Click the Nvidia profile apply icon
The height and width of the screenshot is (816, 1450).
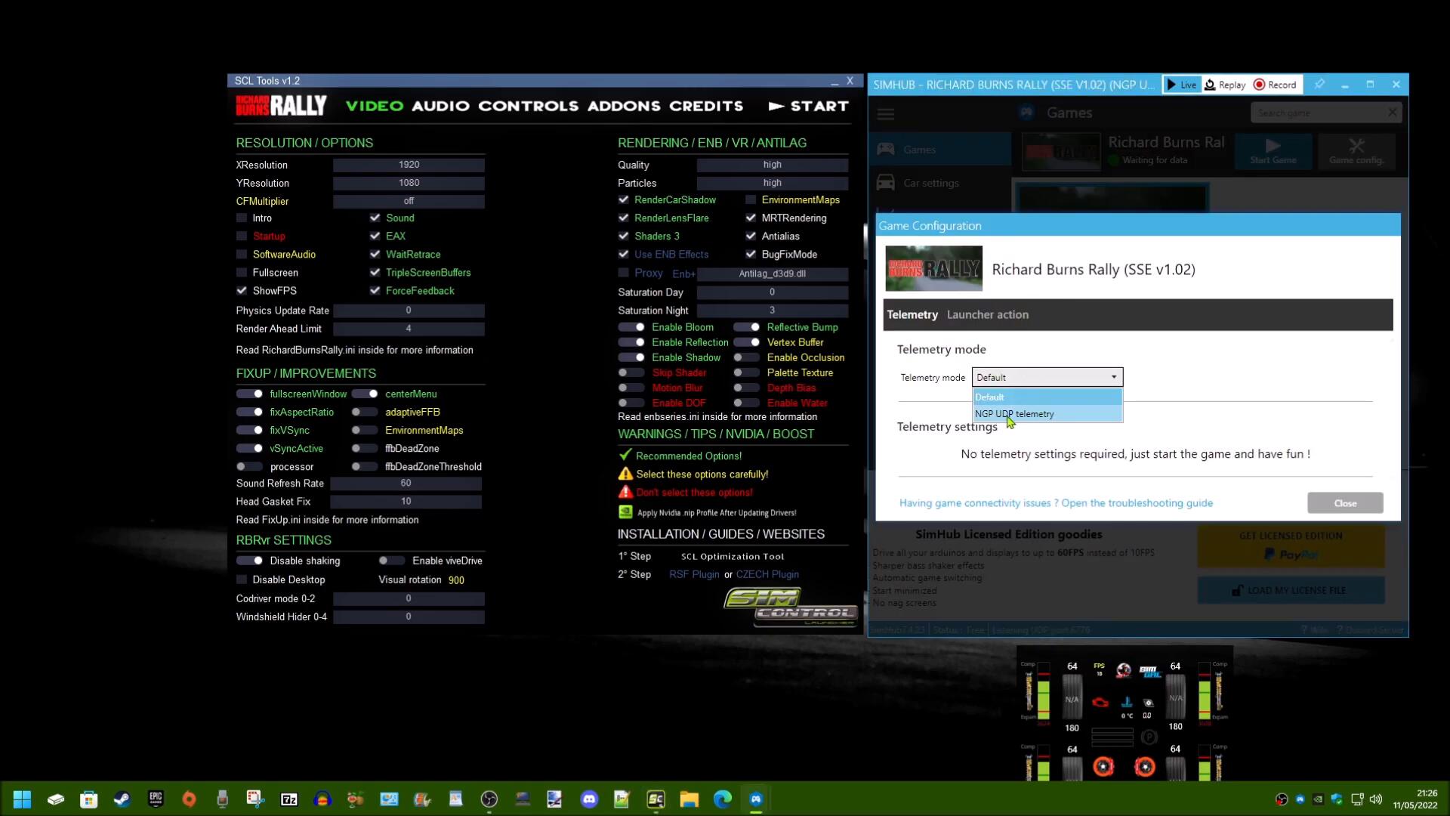point(625,512)
